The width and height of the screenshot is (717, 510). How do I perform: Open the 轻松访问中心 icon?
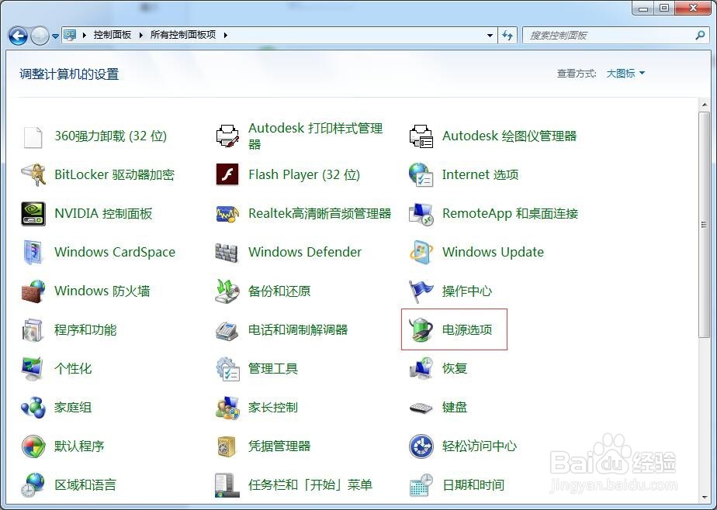[421, 446]
